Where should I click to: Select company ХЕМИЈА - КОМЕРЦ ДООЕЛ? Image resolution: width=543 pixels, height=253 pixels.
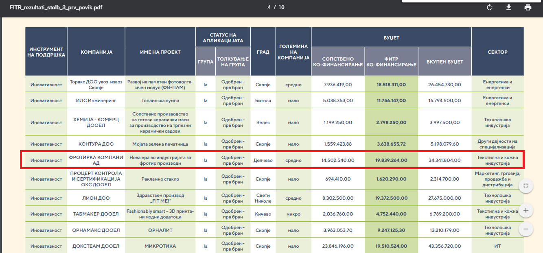pyautogui.click(x=96, y=122)
